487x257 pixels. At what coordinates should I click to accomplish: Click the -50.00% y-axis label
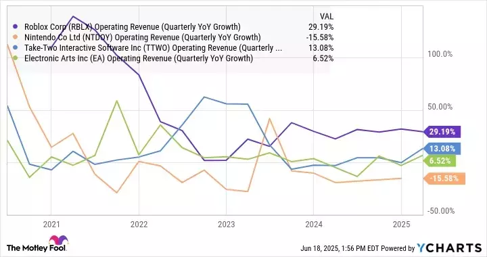tap(441, 211)
